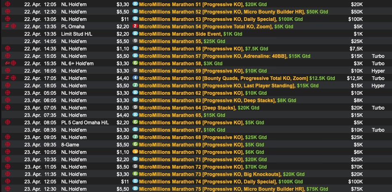Select the $1K prize cell for Side Event
Viewport: 392px width, 192px height.
[358, 34]
